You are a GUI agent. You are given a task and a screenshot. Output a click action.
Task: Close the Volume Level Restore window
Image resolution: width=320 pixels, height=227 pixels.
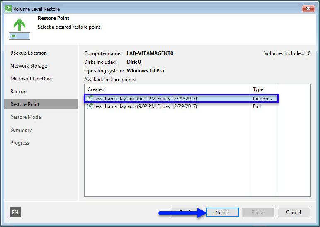308,9
